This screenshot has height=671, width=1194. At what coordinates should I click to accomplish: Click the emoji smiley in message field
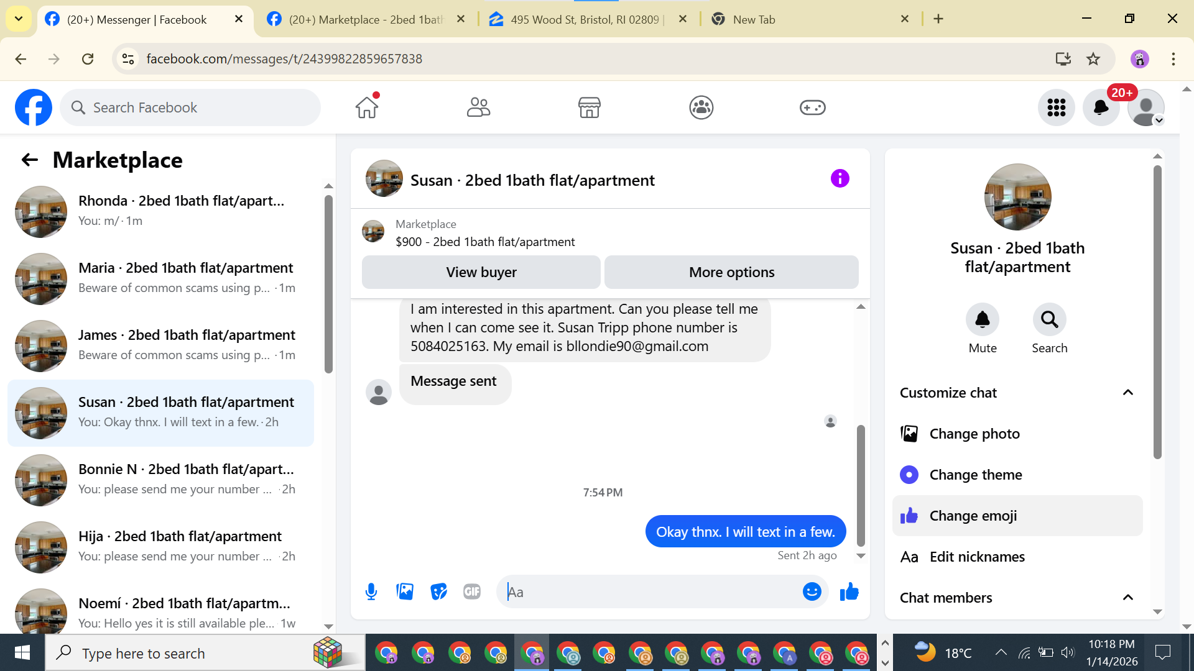tap(812, 591)
